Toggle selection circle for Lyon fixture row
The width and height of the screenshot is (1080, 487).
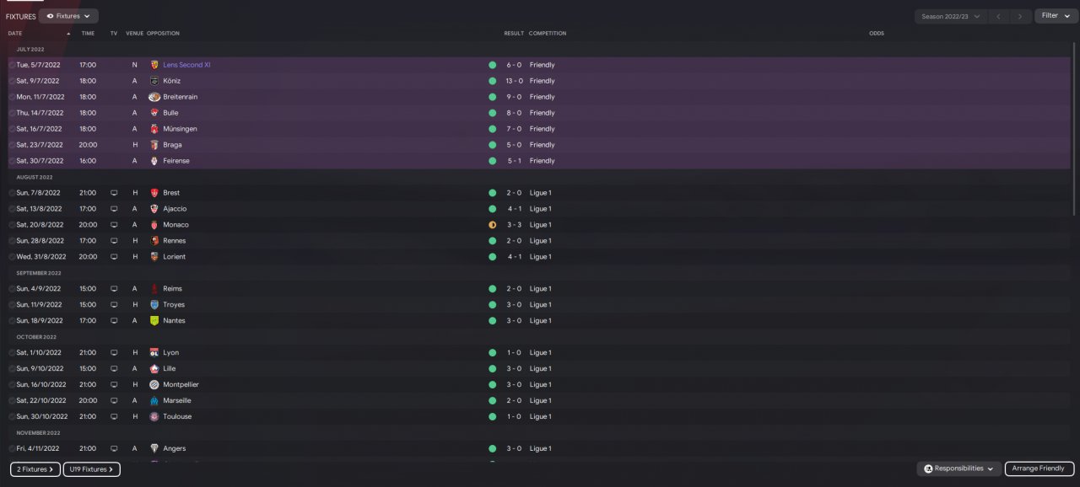pyautogui.click(x=12, y=352)
